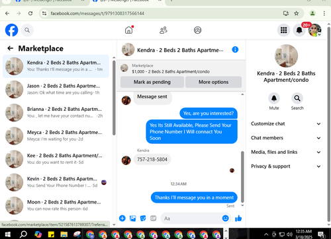Click Kendra's avatar beside phone number
331x239 pixels.
pyautogui.click(x=126, y=160)
